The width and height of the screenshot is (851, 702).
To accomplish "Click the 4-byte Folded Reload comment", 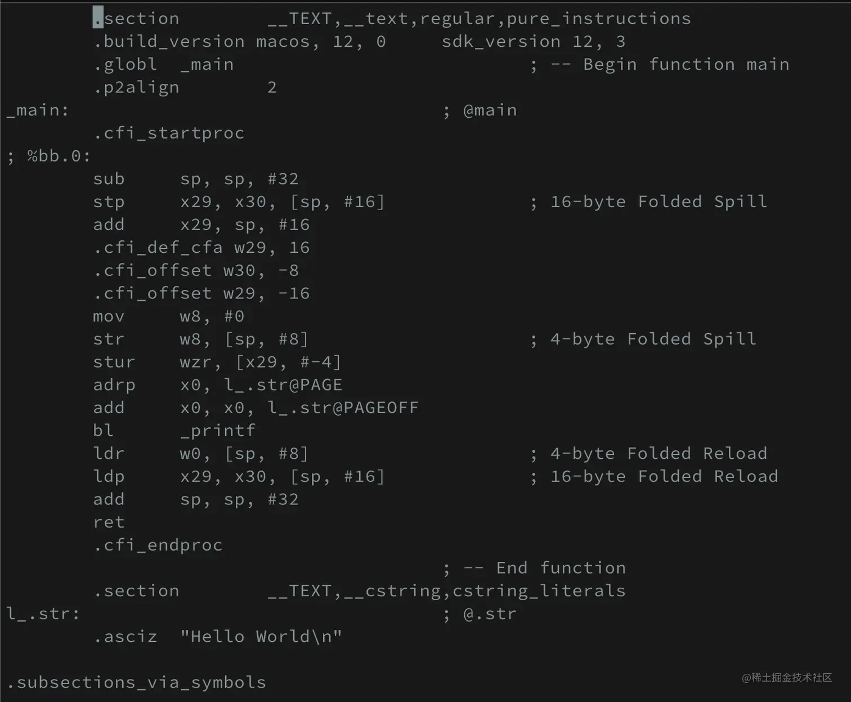I will (658, 454).
